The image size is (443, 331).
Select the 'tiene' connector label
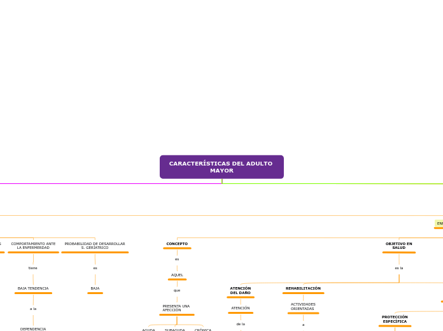coord(32,268)
